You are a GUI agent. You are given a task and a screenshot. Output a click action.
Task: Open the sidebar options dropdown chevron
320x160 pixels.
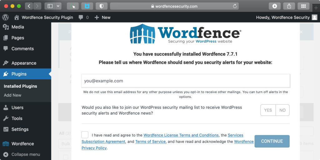pos(58,6)
